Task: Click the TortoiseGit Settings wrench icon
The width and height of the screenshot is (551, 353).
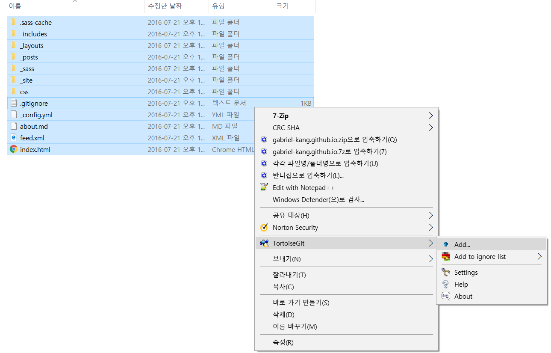Action: pos(446,273)
